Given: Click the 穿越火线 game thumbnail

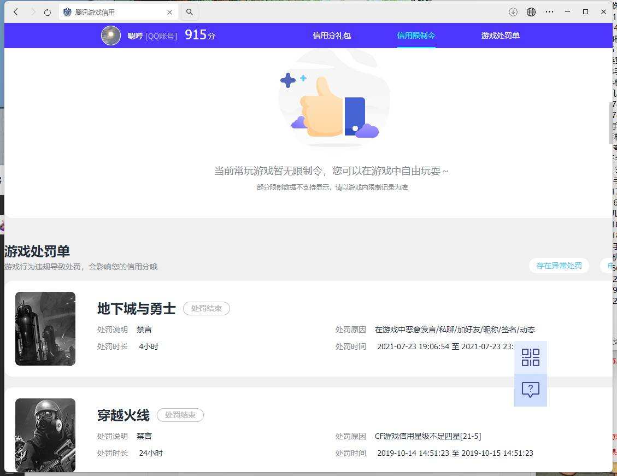Looking at the screenshot, I should (x=45, y=435).
